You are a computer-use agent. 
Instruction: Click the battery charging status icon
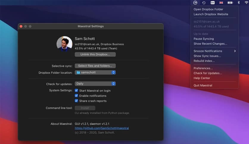pos(230,3)
